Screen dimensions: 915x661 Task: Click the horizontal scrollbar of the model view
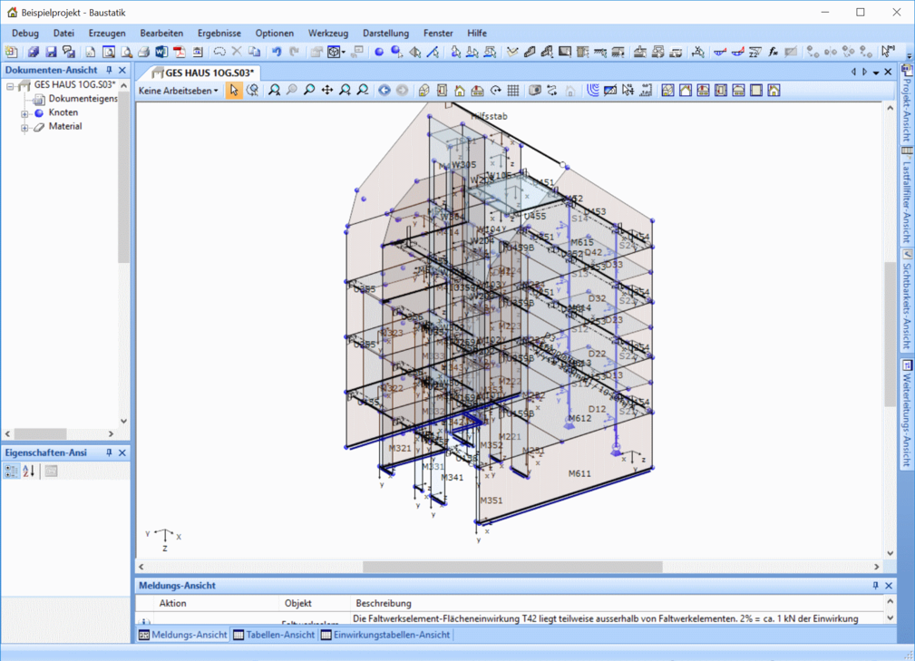tap(511, 567)
